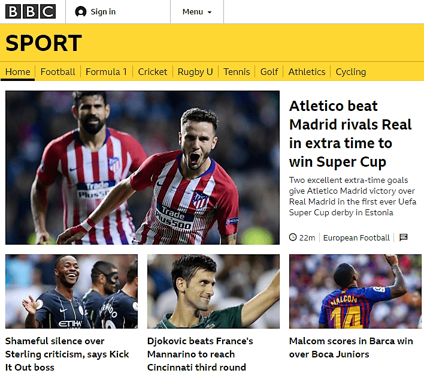The height and width of the screenshot is (379, 424).
Task: Click the account avatar icon beside Sign in
Action: (81, 11)
